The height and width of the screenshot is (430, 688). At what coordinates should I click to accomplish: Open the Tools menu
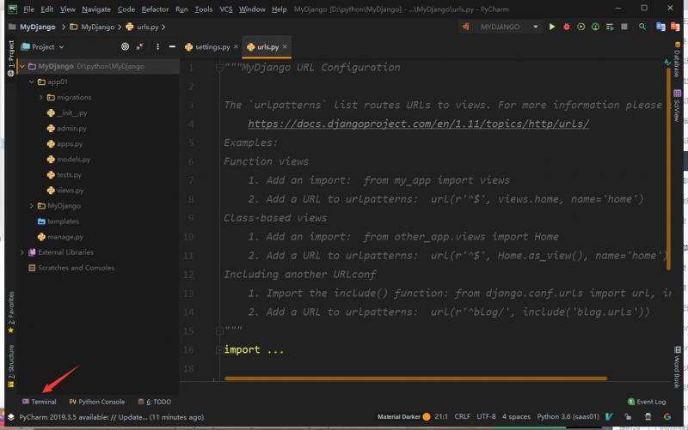tap(204, 9)
